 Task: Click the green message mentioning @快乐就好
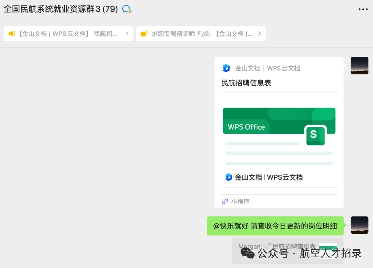click(x=275, y=226)
